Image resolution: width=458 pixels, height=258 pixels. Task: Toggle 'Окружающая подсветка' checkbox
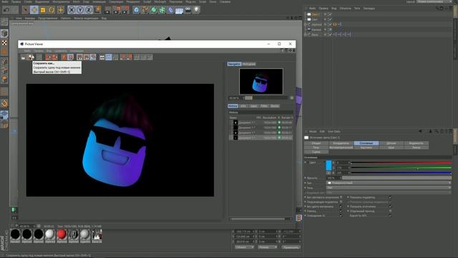(x=341, y=202)
